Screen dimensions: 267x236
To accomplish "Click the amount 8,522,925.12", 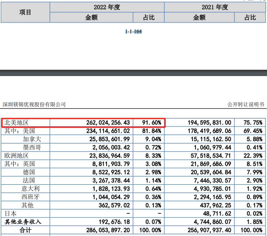I will point(111,172).
